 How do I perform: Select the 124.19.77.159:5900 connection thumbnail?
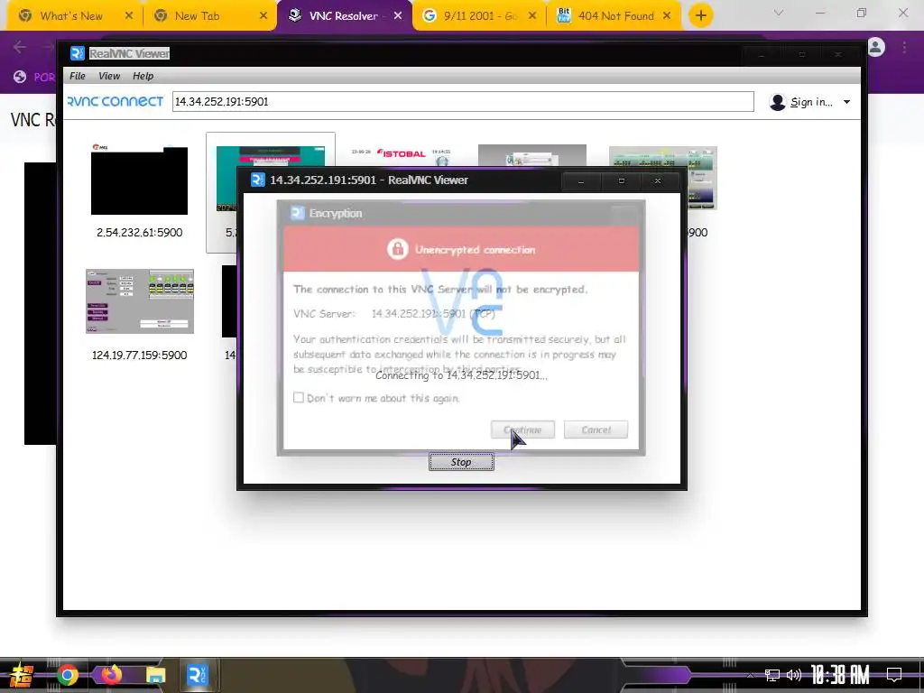(140, 301)
